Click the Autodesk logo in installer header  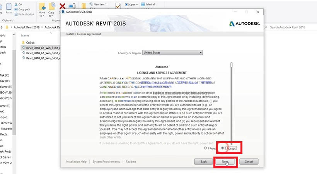pos(244,24)
